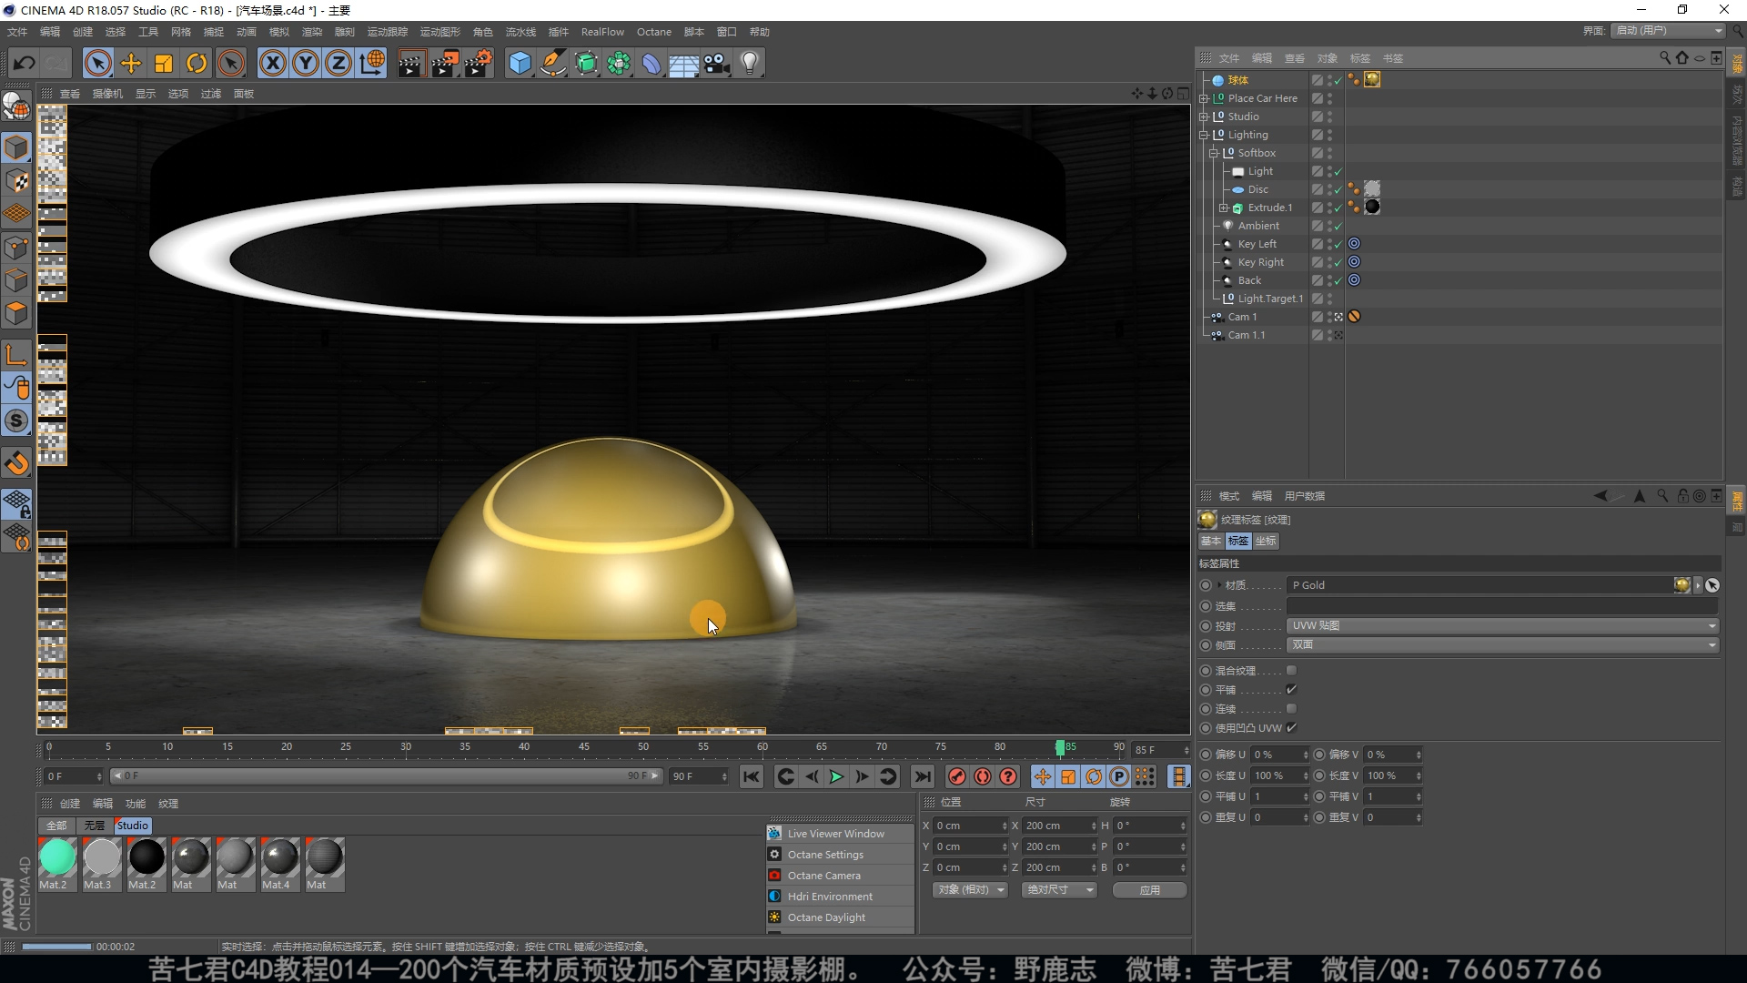Toggle the 连续 checkbox

point(1291,709)
